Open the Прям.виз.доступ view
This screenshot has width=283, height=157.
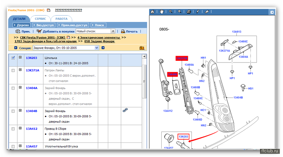point(73,25)
